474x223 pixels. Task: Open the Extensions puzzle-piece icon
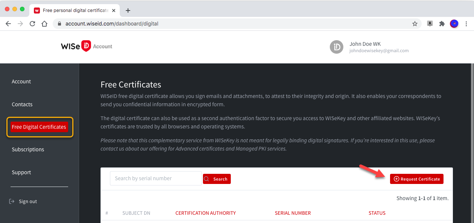pos(442,24)
